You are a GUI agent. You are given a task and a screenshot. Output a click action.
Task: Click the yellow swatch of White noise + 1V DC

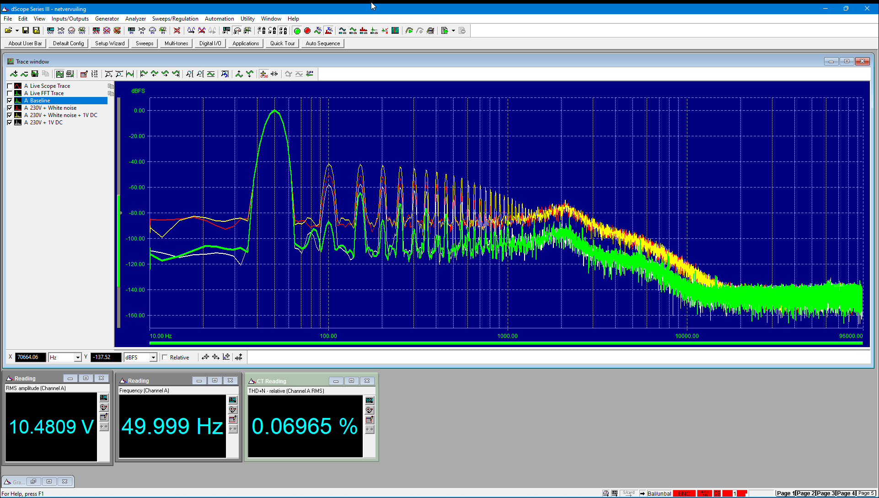pos(18,115)
